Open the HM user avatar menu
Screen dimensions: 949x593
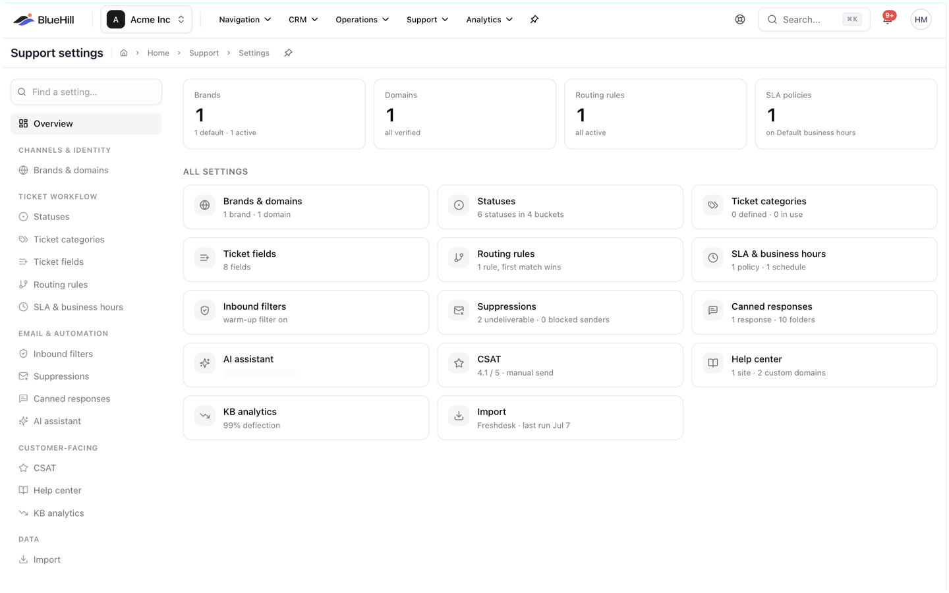tap(921, 20)
